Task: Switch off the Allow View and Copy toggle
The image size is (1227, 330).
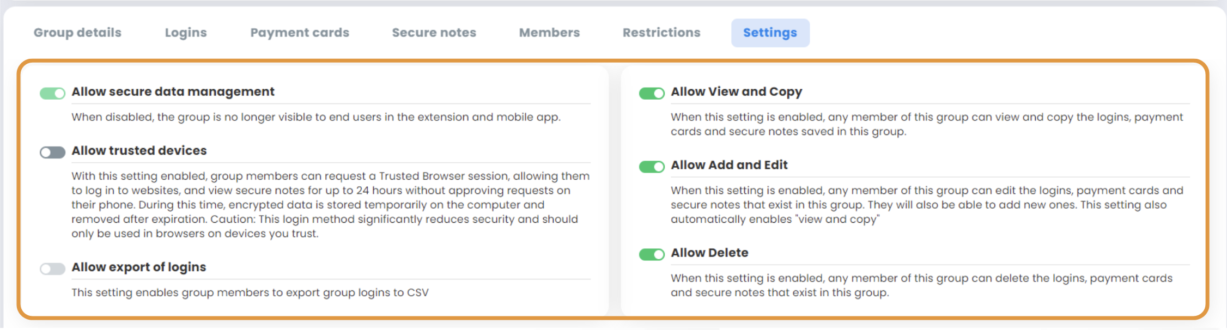Action: [x=652, y=93]
